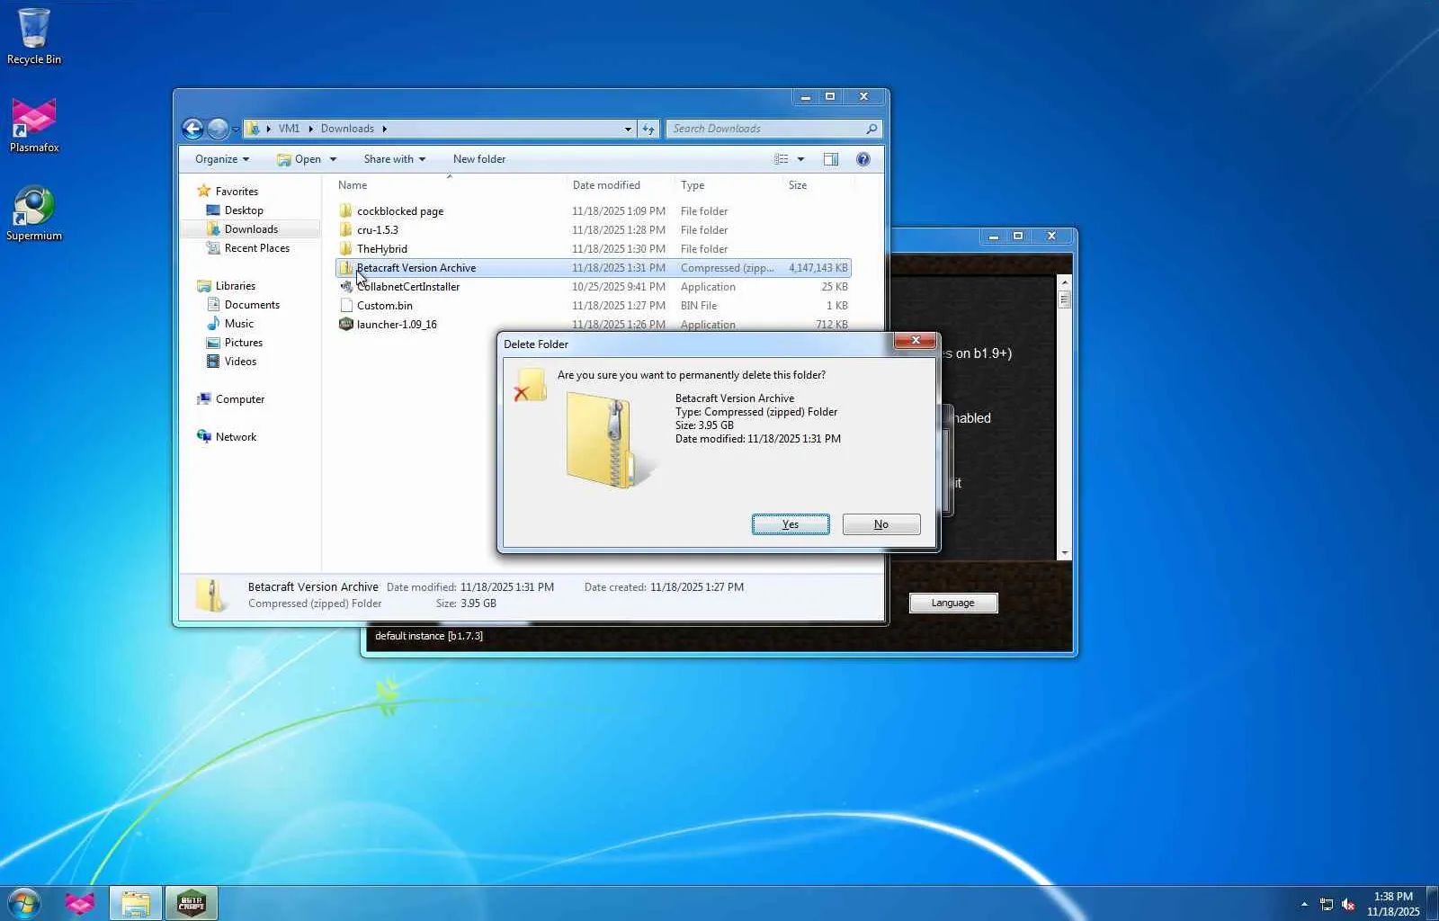Open the Music library

pyautogui.click(x=239, y=324)
